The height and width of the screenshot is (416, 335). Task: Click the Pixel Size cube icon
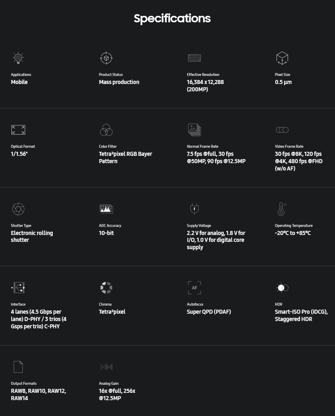coord(282,58)
